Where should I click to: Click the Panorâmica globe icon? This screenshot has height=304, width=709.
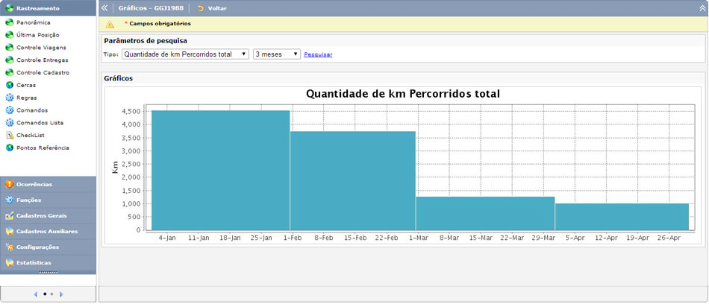(10, 22)
